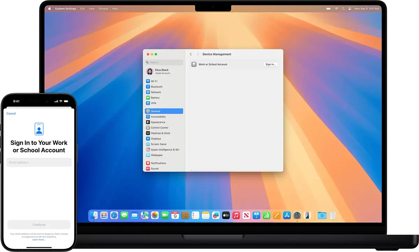Tap the Email address field on the iPhone
Viewport: 419px width, 252px height.
pyautogui.click(x=39, y=162)
